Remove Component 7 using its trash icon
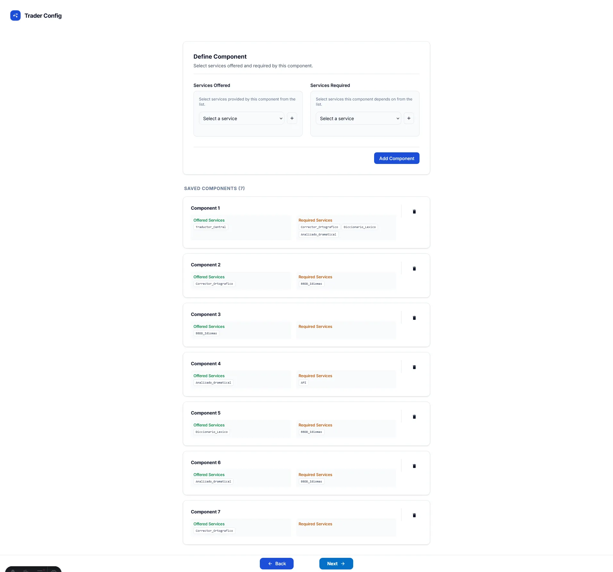613x572 pixels. 414,515
